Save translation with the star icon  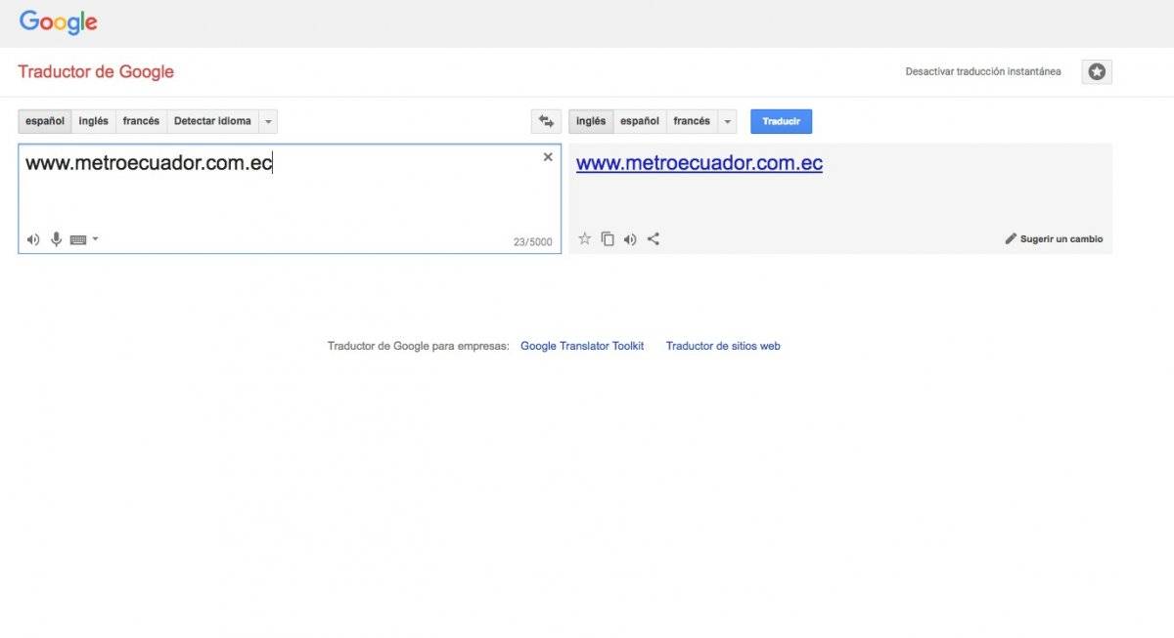[585, 238]
